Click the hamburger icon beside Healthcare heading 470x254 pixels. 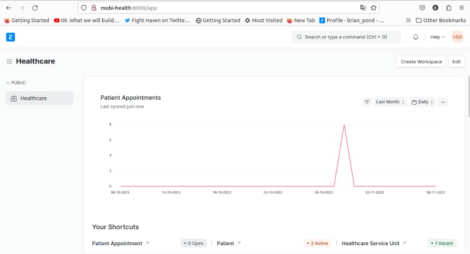coord(9,61)
